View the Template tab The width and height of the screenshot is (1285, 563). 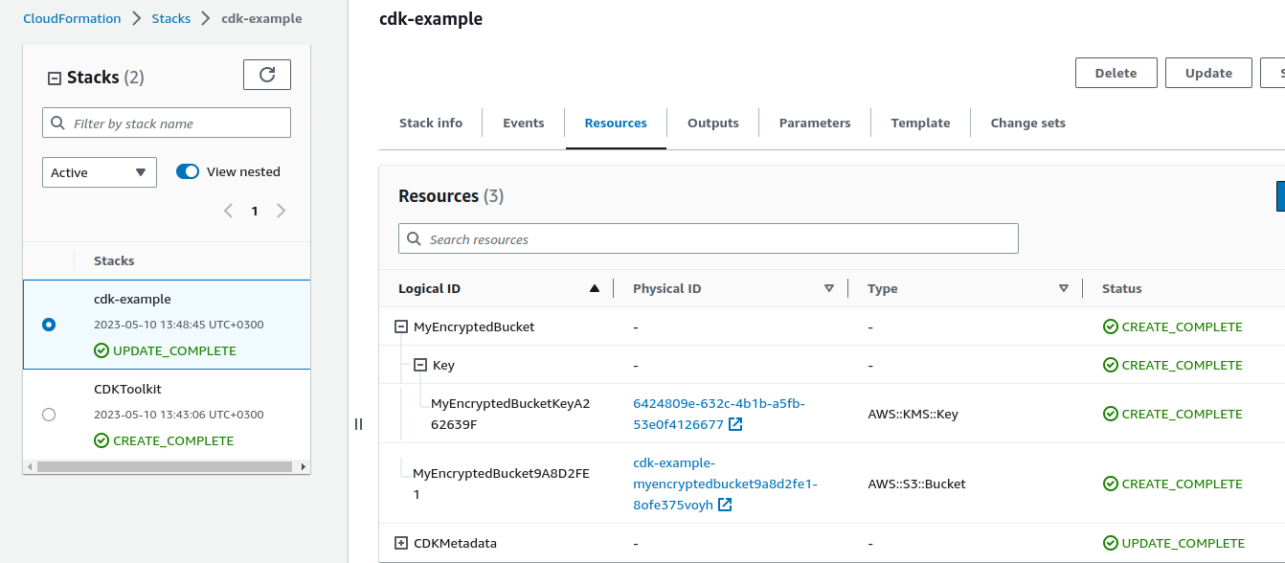click(920, 123)
